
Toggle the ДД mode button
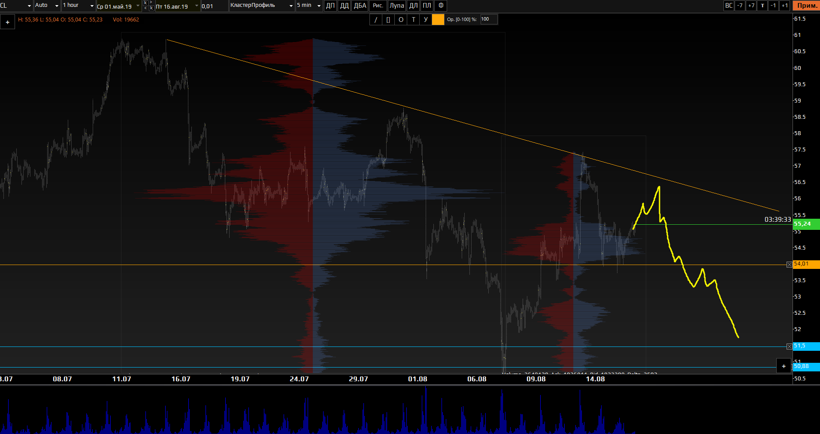(x=344, y=6)
